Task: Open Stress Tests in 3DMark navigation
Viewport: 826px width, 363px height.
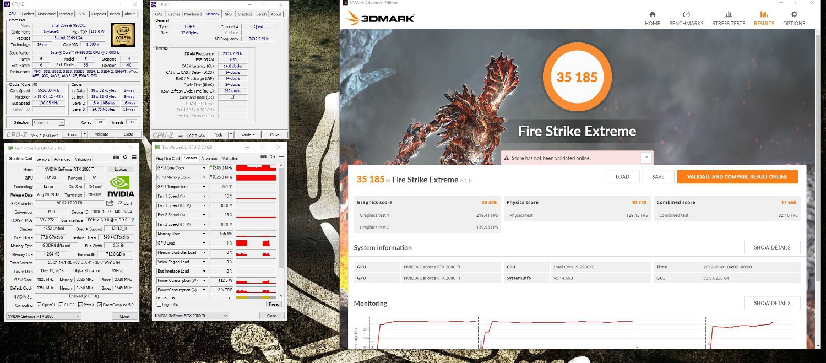Action: (x=729, y=18)
